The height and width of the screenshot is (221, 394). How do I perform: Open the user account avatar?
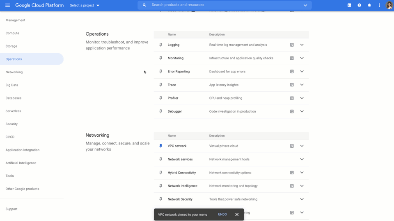389,5
